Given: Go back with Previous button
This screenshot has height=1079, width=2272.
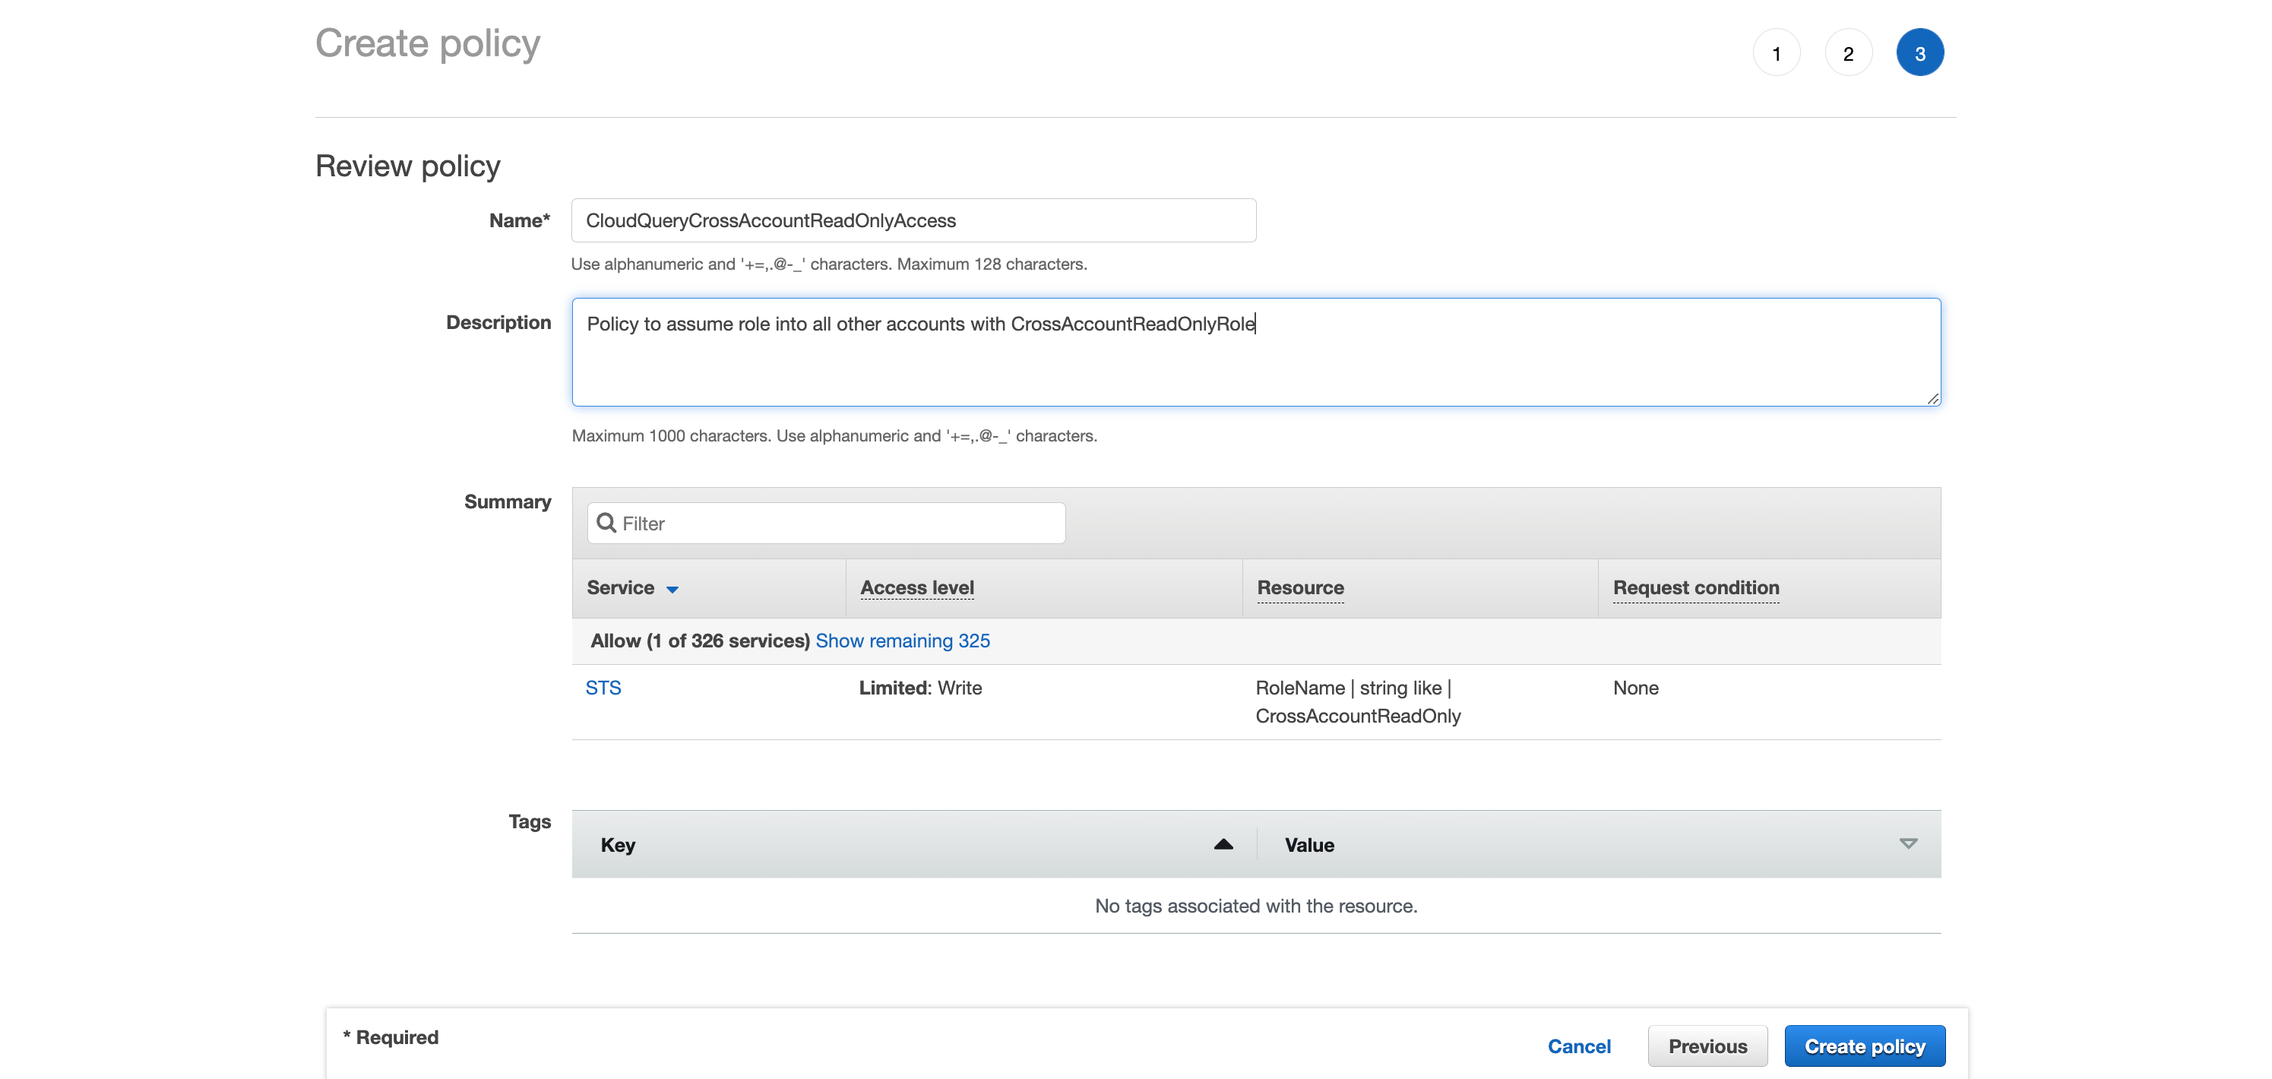Looking at the screenshot, I should 1707,1046.
